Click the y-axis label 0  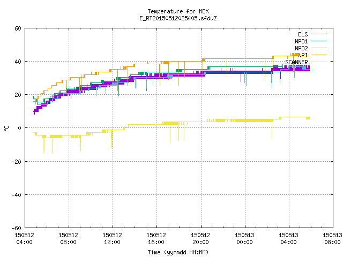tap(19, 128)
